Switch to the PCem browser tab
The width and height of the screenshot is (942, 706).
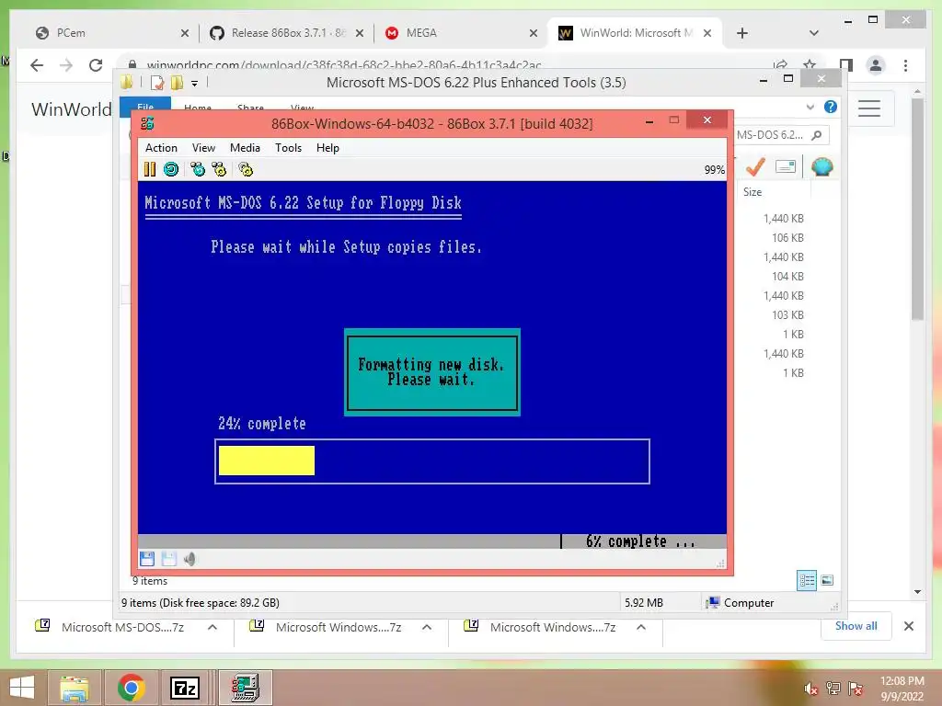pyautogui.click(x=111, y=33)
